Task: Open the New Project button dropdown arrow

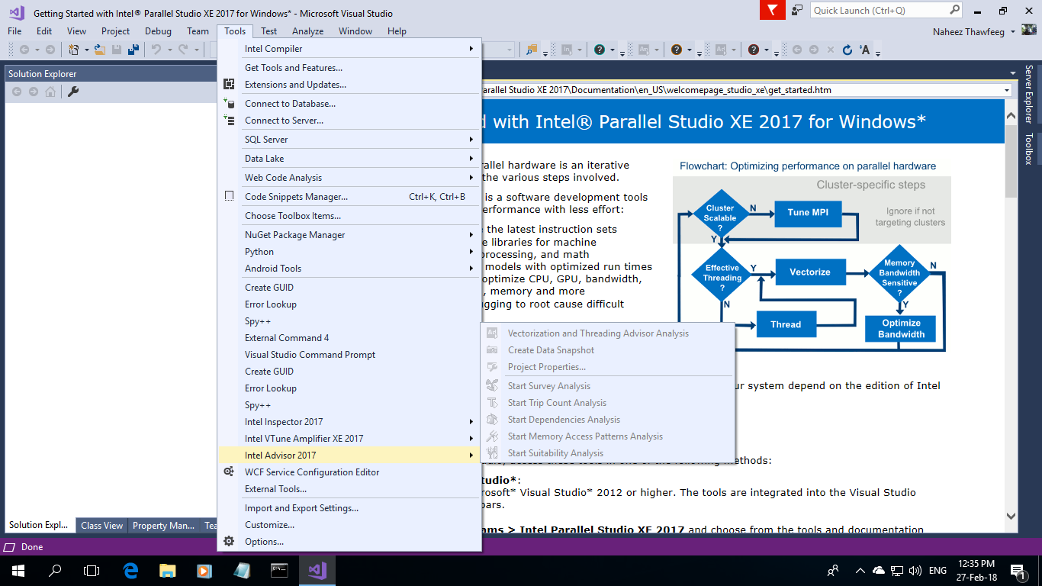Action: 86,50
